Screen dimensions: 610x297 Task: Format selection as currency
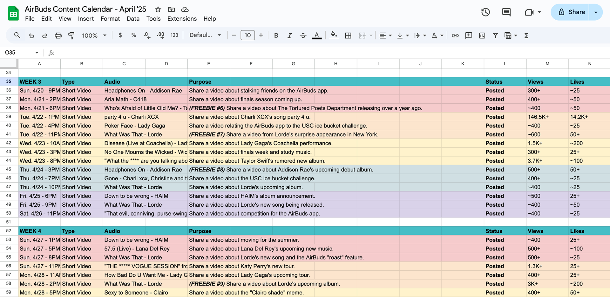pos(120,35)
